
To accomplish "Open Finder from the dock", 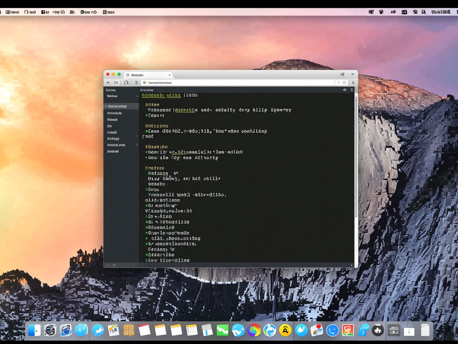I will pyautogui.click(x=34, y=330).
